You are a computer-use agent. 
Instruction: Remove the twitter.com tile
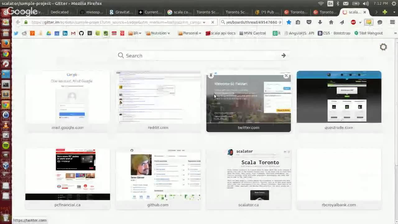pyautogui.click(x=286, y=76)
